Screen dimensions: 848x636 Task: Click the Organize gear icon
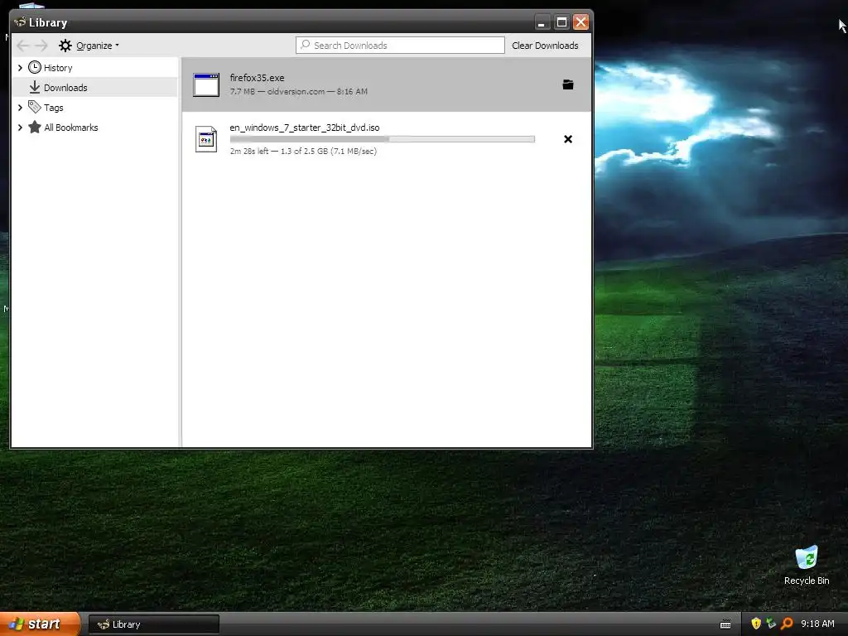click(65, 46)
